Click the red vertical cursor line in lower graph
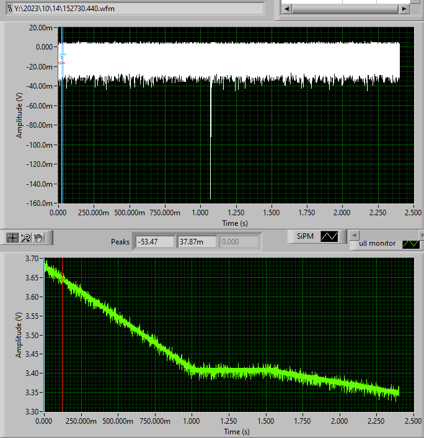This screenshot has width=424, height=438. [x=62, y=347]
